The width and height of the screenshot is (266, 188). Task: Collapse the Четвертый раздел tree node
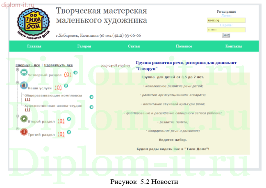(18, 69)
